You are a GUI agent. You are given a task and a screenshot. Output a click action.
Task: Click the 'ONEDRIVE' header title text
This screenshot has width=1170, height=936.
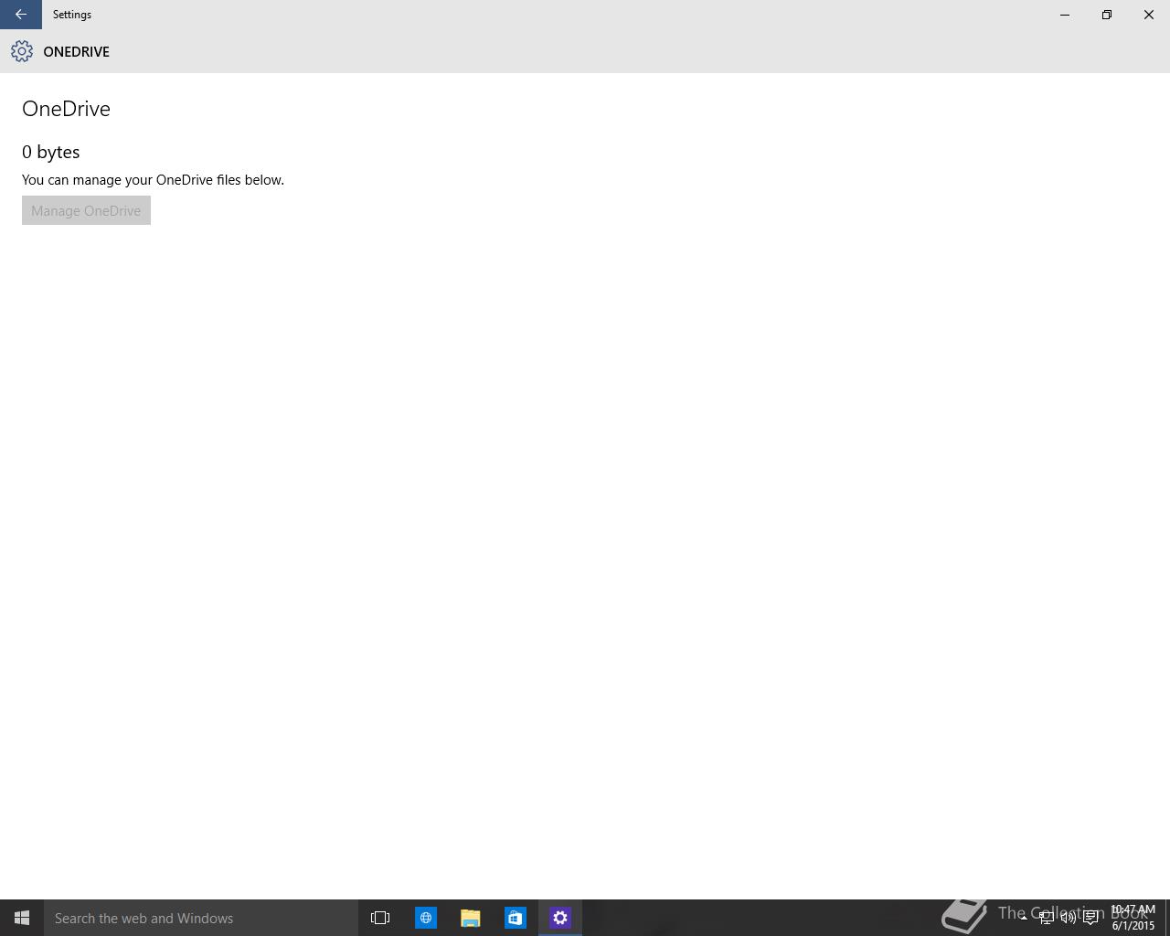(76, 52)
